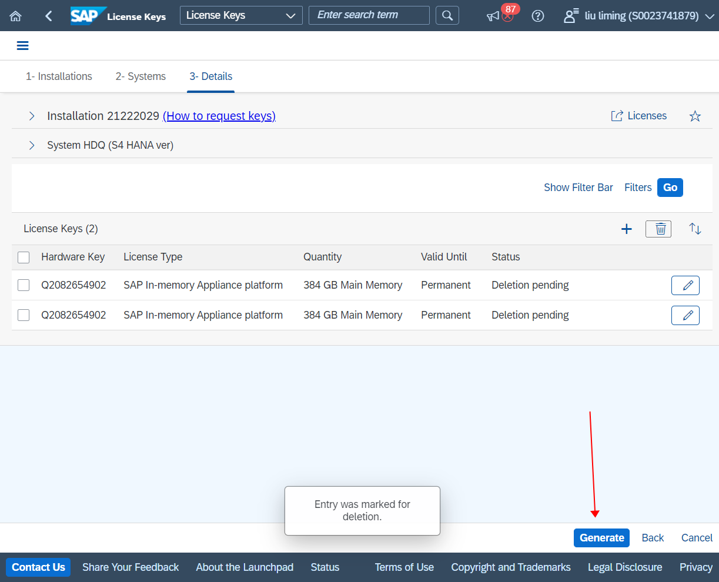Click the Go button
Viewport: 719px width, 582px height.
[x=670, y=188]
